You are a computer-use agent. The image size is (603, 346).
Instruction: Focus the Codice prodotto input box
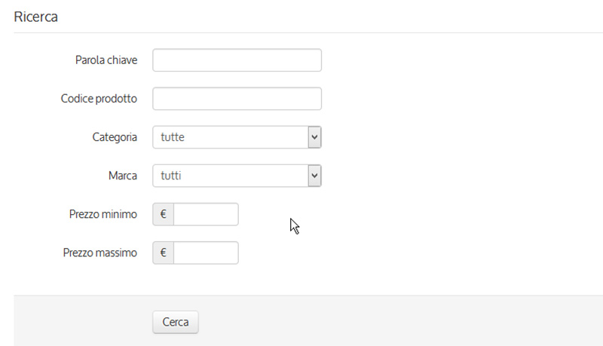click(237, 99)
